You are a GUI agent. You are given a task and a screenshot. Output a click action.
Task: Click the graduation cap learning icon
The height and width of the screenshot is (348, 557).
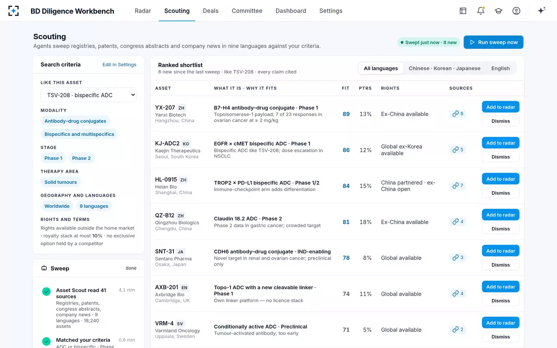(499, 11)
